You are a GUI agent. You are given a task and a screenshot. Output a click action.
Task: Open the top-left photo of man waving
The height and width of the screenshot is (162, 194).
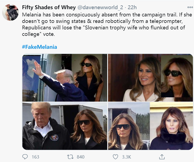click(x=65, y=78)
